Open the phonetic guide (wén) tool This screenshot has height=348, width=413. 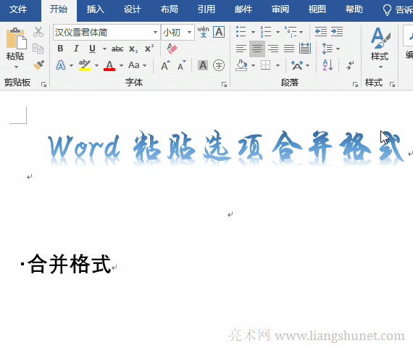point(203,32)
